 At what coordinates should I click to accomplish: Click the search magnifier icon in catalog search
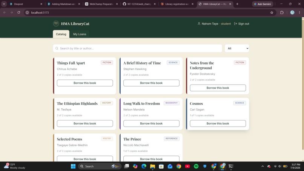tap(57, 48)
